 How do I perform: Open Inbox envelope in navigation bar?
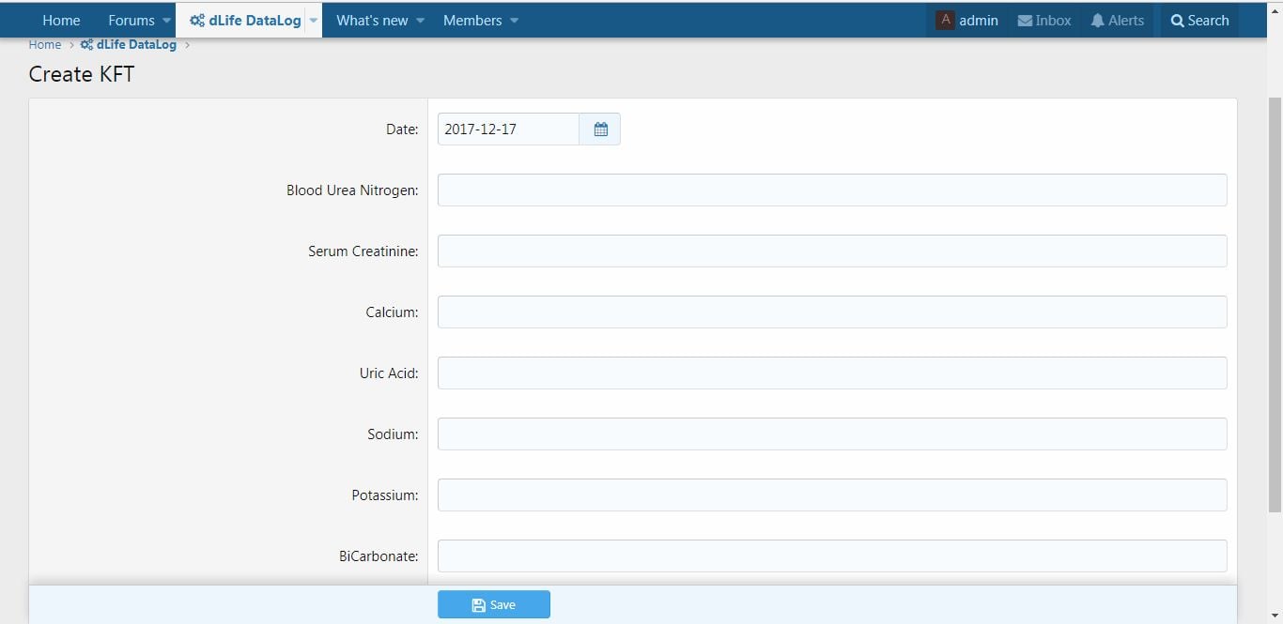1044,20
